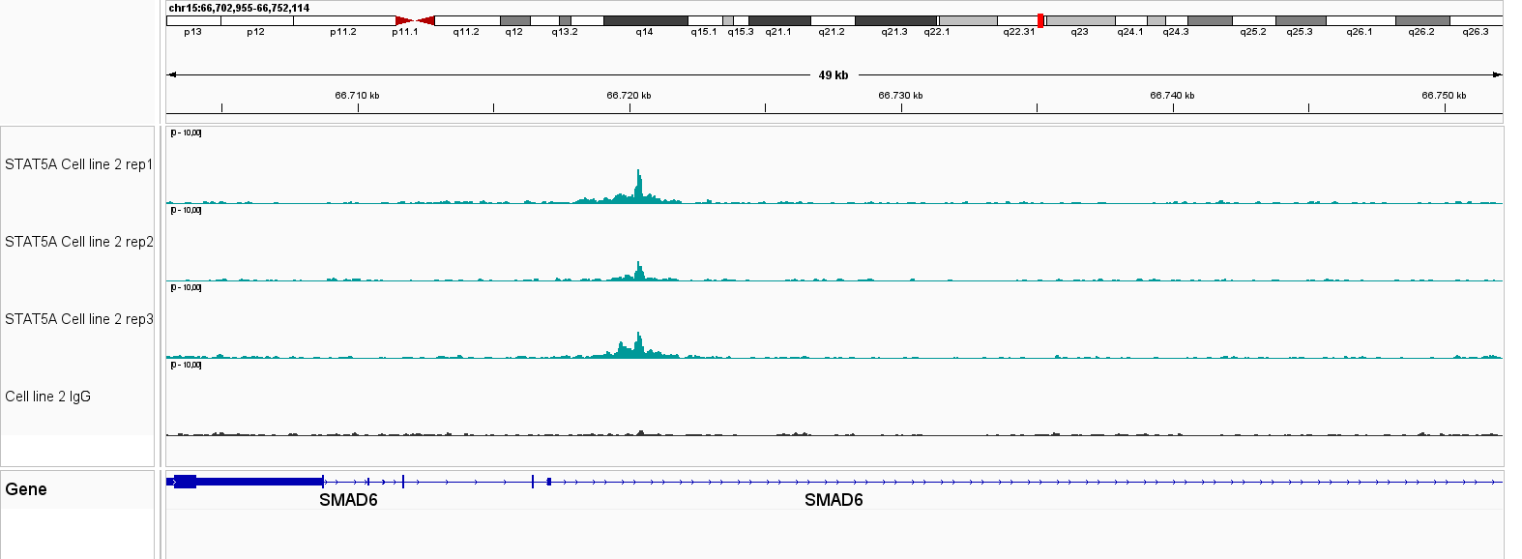Click the q14 dark band on chromosome ideogram

point(645,20)
